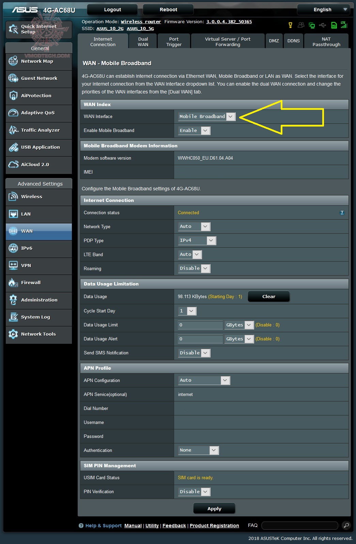356x544 pixels.
Task: Open the Authentication dropdown
Action: (198, 450)
